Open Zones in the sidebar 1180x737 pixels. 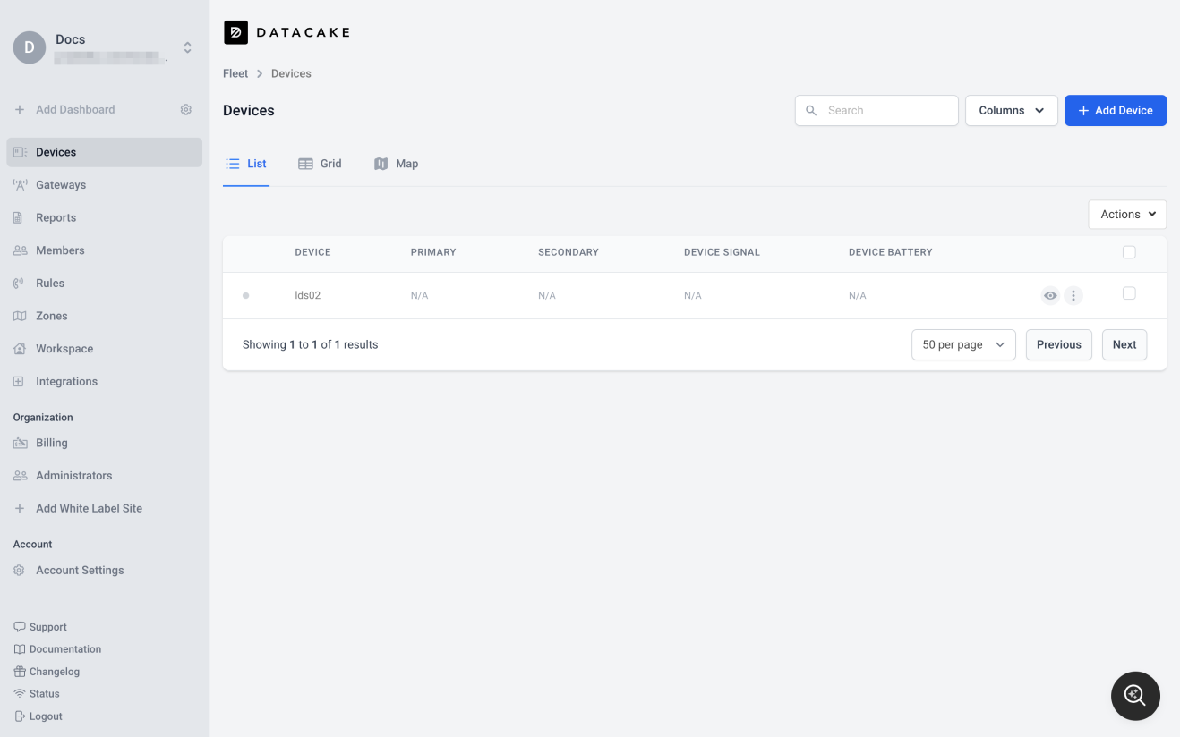[x=104, y=316]
